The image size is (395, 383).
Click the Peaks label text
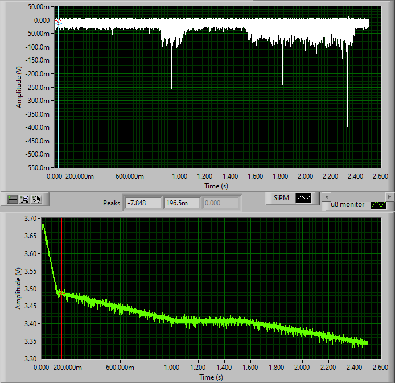(x=112, y=203)
